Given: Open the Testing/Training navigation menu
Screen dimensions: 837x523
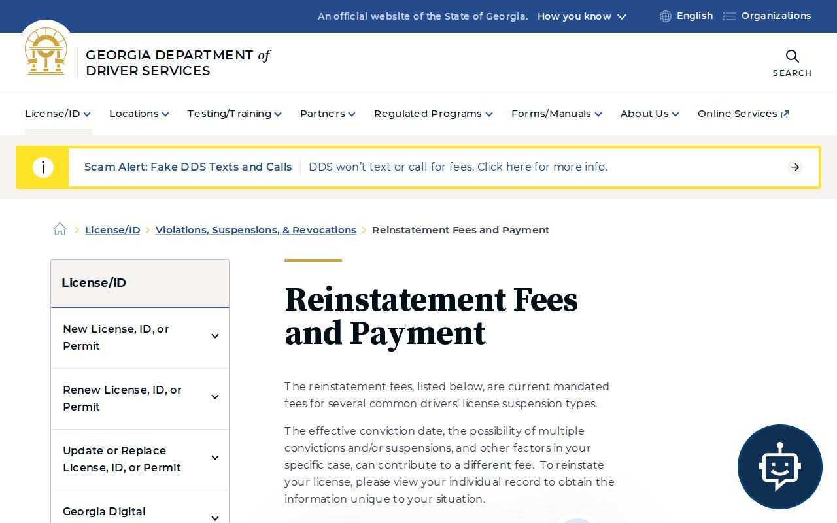Looking at the screenshot, I should pyautogui.click(x=235, y=114).
